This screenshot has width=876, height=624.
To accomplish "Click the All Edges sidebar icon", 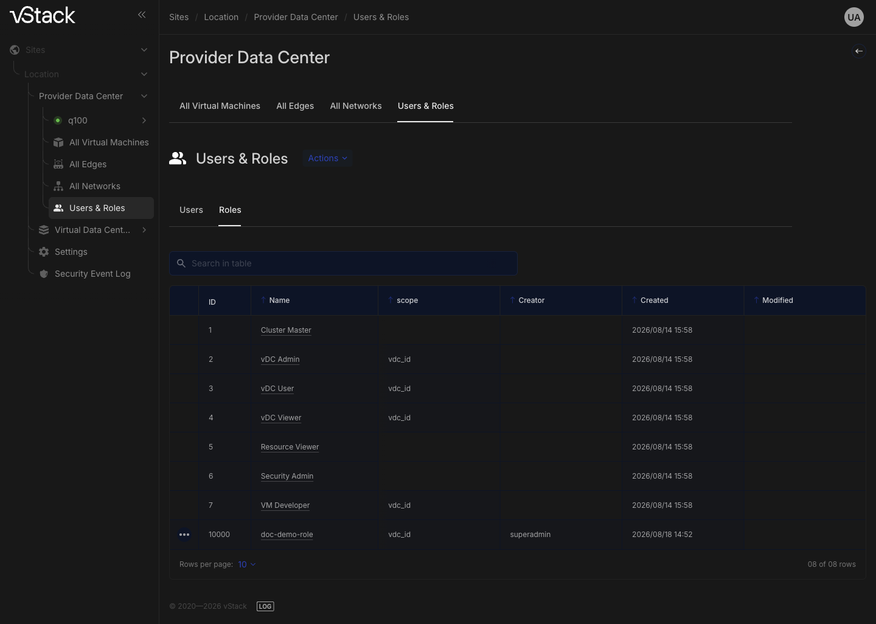I will pyautogui.click(x=58, y=164).
